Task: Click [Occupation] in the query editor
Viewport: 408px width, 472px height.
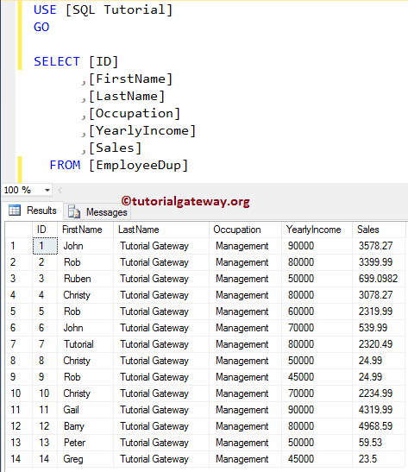Action: coord(135,114)
